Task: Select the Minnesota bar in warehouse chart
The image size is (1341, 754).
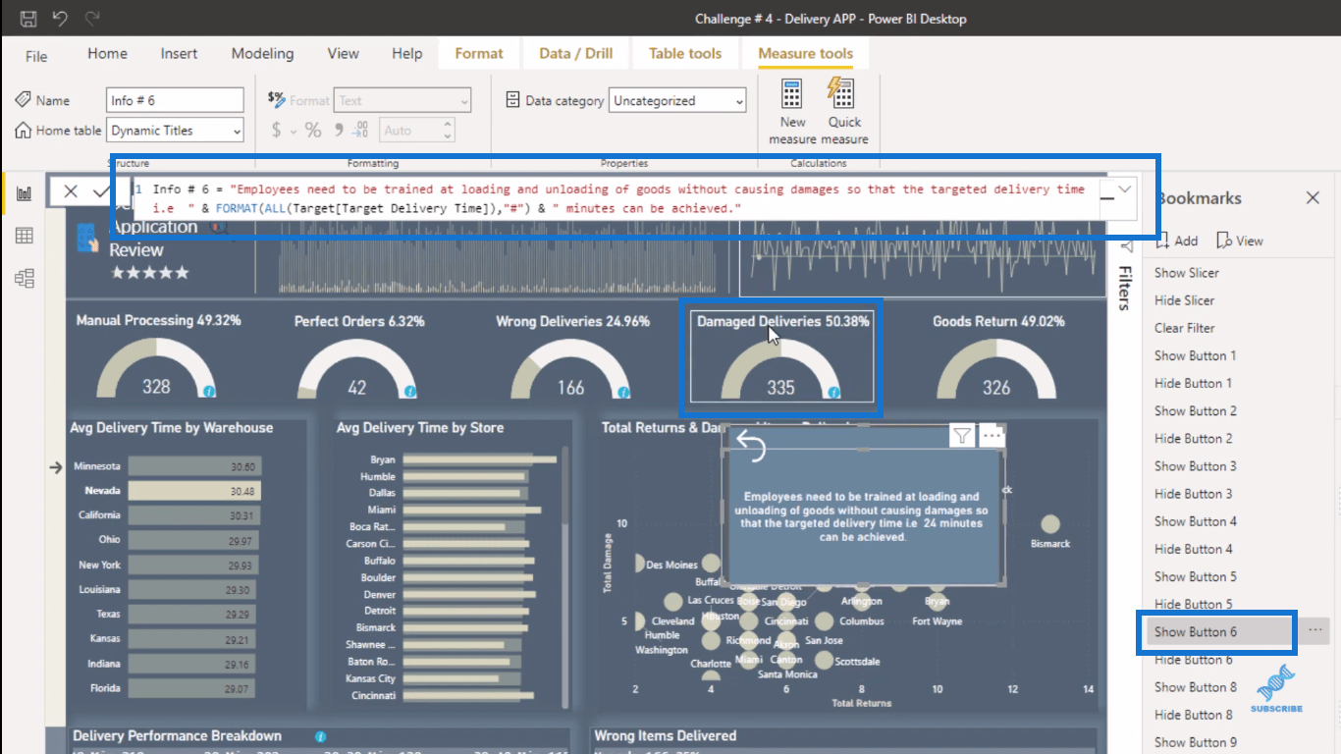Action: [194, 466]
